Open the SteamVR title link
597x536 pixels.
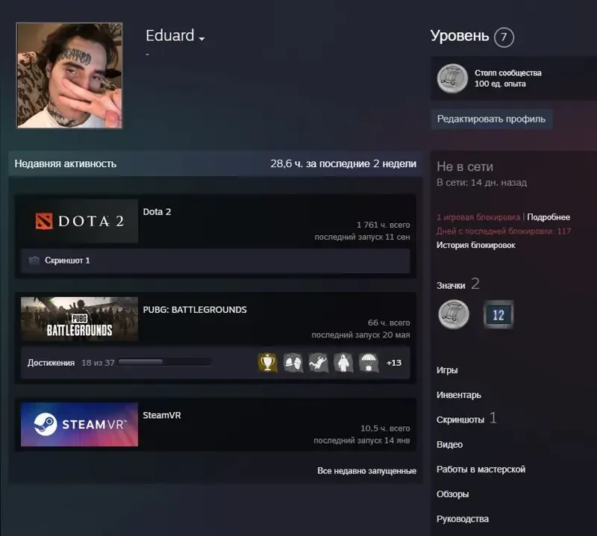[x=162, y=415]
